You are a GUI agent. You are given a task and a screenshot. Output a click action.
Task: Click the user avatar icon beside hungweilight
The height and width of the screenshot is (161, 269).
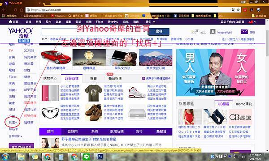213,32
